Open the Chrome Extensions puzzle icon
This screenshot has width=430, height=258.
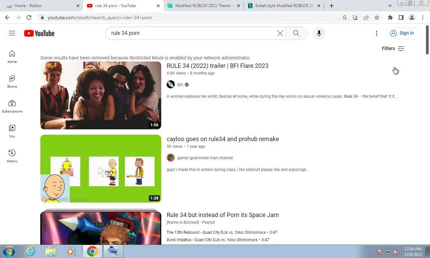390,17
